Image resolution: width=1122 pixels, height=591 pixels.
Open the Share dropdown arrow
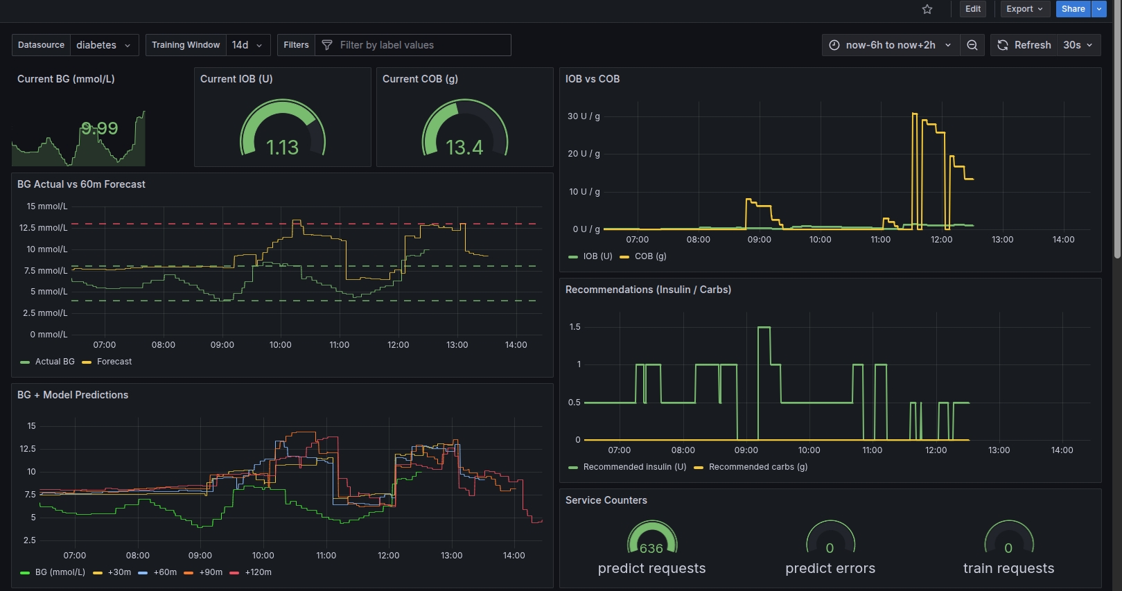point(1099,9)
